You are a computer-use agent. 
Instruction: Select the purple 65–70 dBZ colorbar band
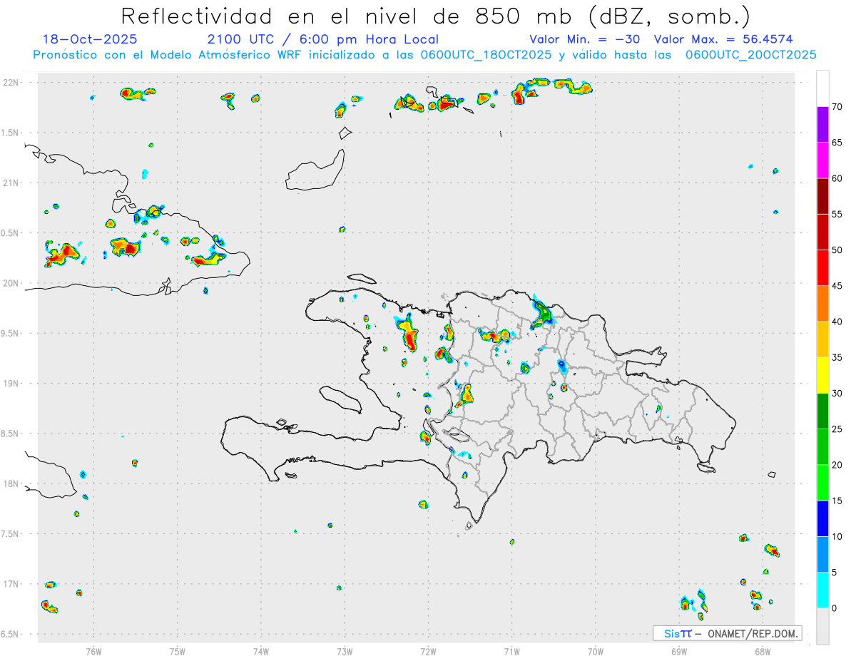coord(822,125)
